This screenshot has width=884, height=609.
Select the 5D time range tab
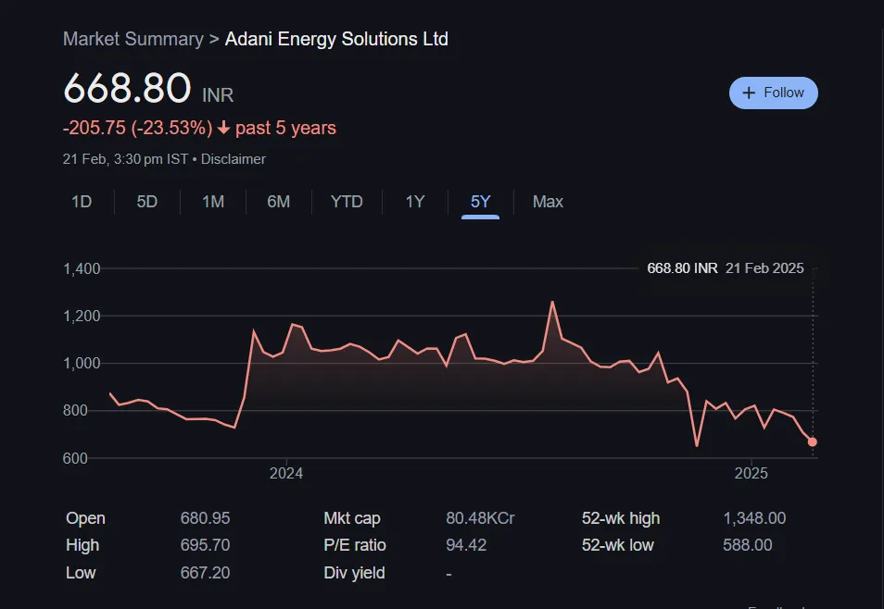click(147, 202)
